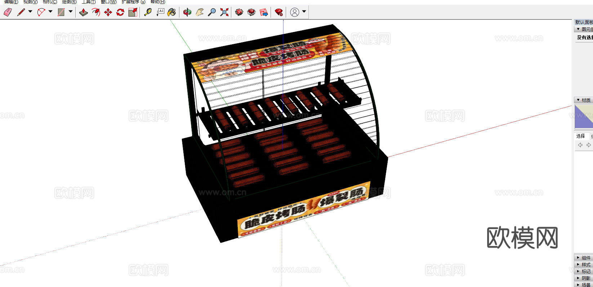Screen dimensions: 593x287
Task: Click the materials forward arrow
Action: (589, 145)
